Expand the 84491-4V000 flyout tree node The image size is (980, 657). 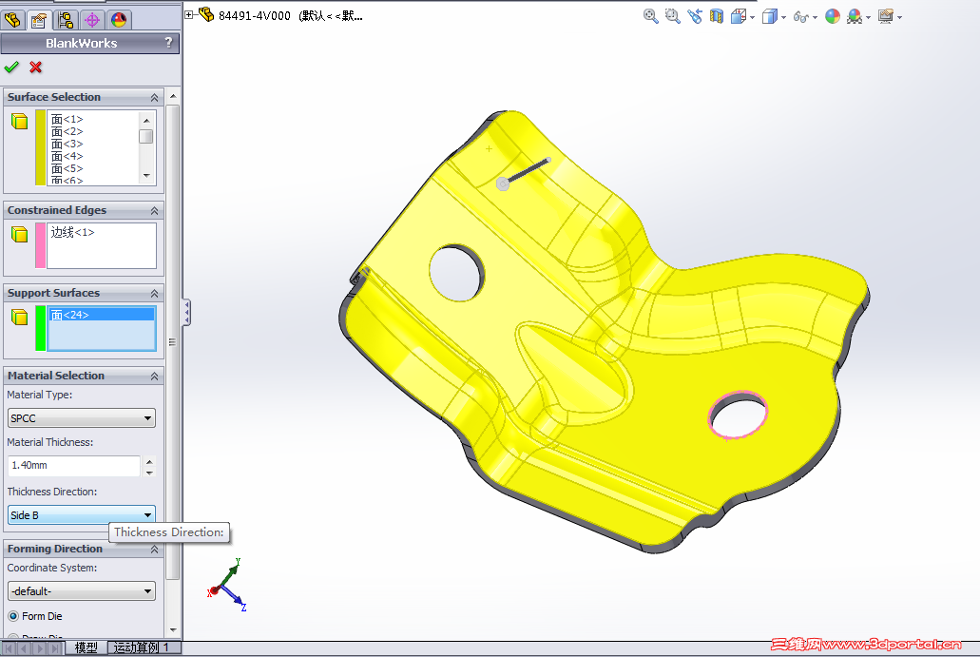click(x=189, y=14)
